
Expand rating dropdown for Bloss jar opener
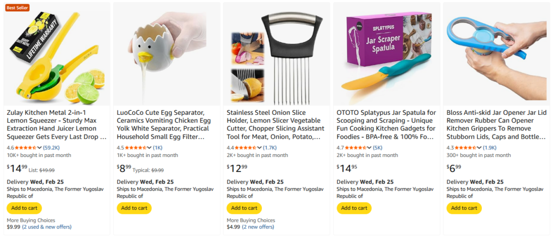click(480, 148)
